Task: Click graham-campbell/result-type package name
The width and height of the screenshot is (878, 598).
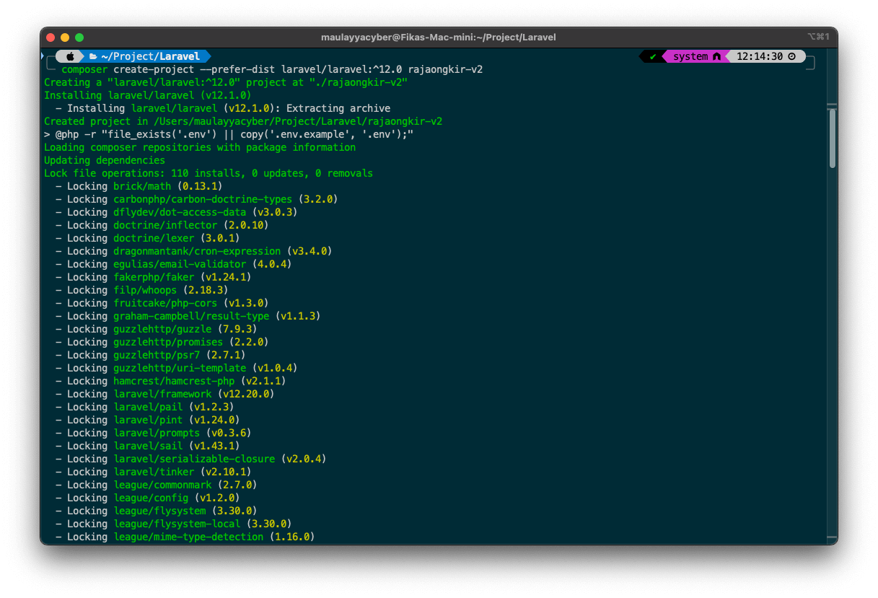Action: coord(191,316)
